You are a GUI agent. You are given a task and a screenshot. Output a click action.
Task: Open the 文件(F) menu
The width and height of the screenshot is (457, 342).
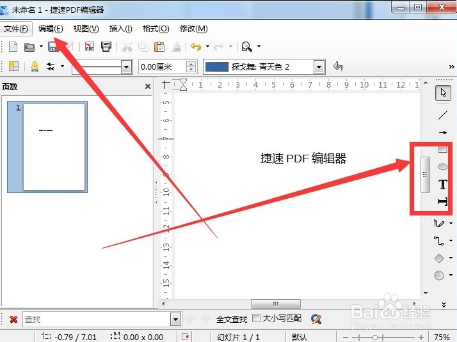click(x=16, y=29)
